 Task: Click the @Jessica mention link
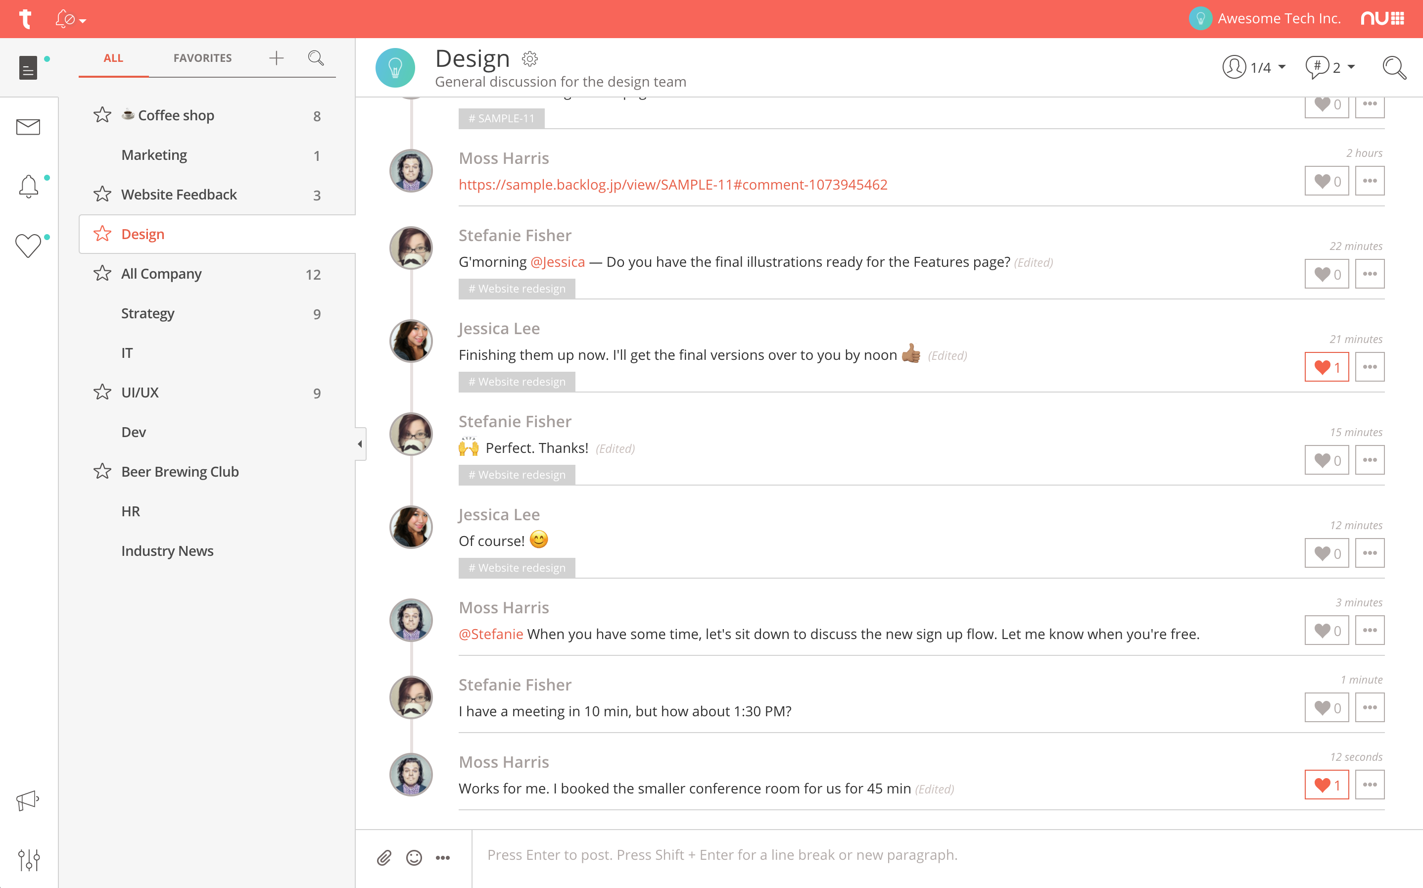click(x=557, y=262)
